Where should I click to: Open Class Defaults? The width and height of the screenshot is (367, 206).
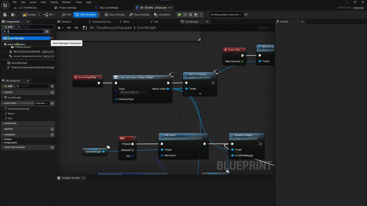click(139, 15)
